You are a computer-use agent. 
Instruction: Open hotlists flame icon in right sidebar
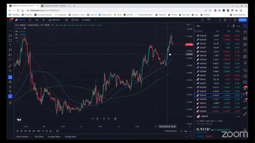(x=245, y=50)
